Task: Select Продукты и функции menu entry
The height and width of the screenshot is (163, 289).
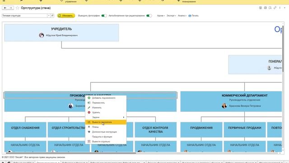Action: (106, 137)
